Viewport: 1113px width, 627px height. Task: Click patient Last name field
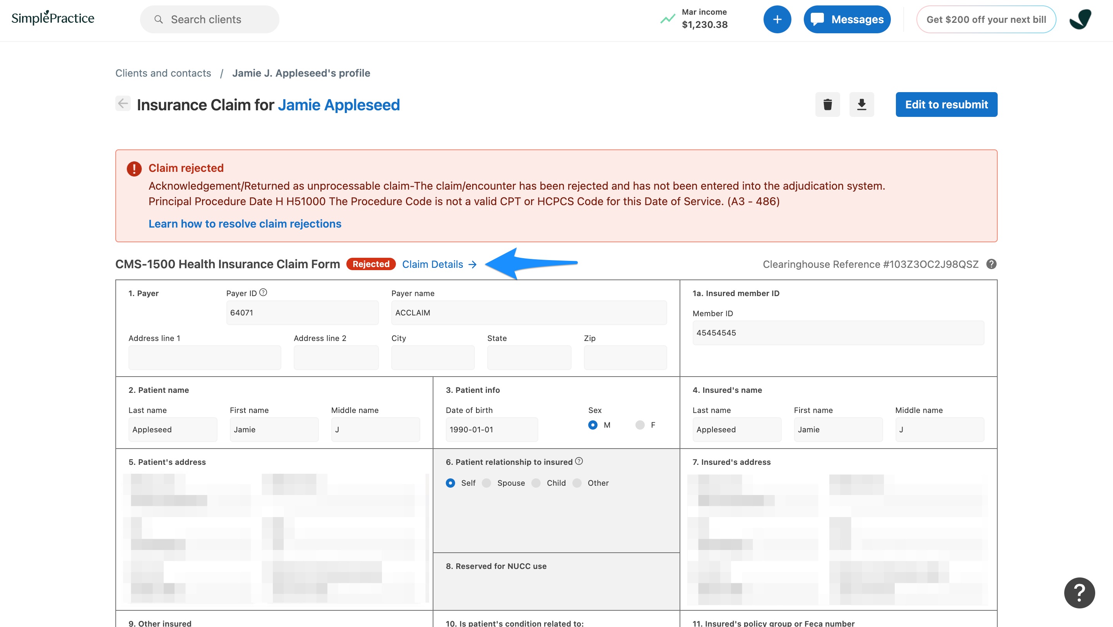coord(173,430)
